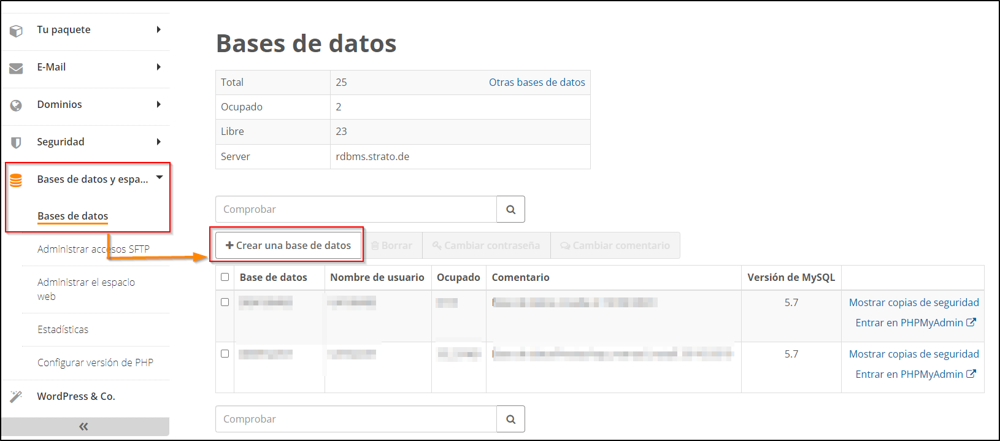
Task: Click the Bases de datos page heading
Action: tap(306, 44)
